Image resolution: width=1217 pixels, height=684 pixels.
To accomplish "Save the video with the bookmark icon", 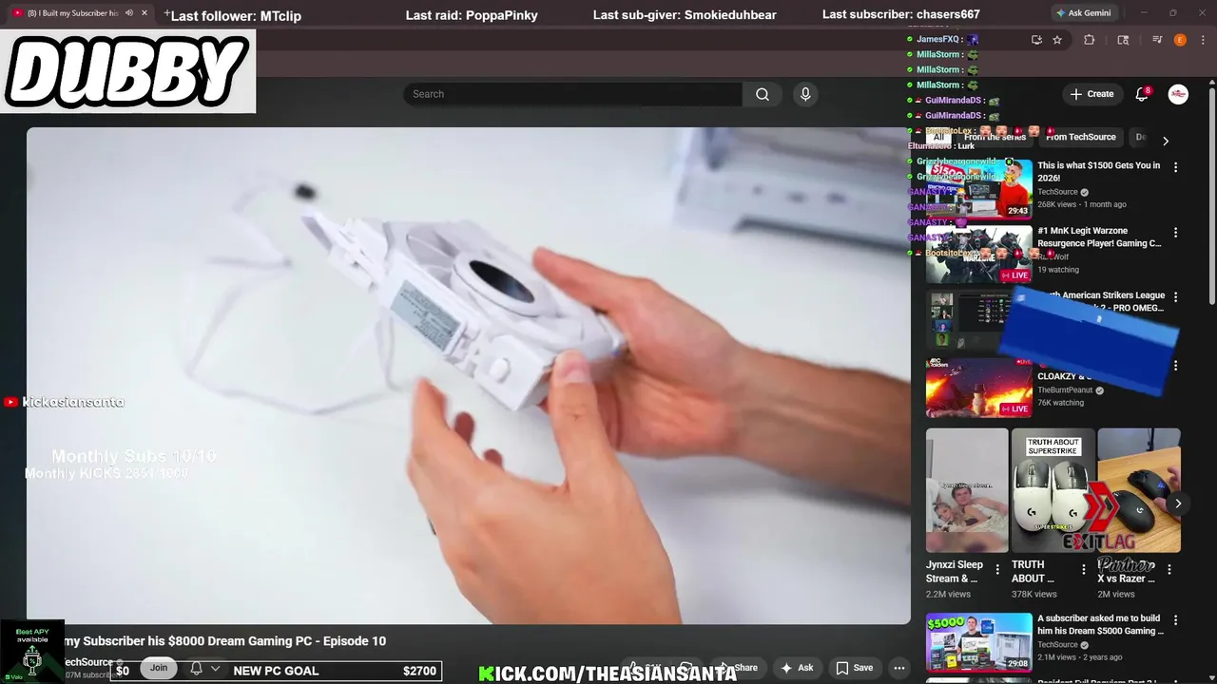I will (854, 668).
